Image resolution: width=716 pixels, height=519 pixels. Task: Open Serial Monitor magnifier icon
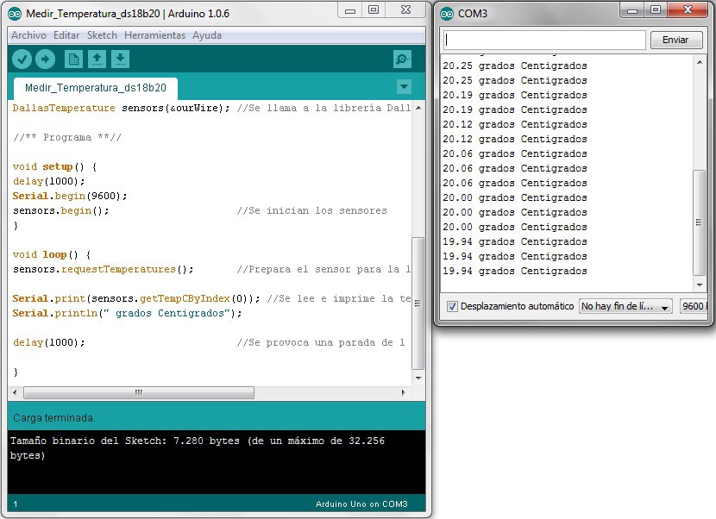[x=402, y=59]
